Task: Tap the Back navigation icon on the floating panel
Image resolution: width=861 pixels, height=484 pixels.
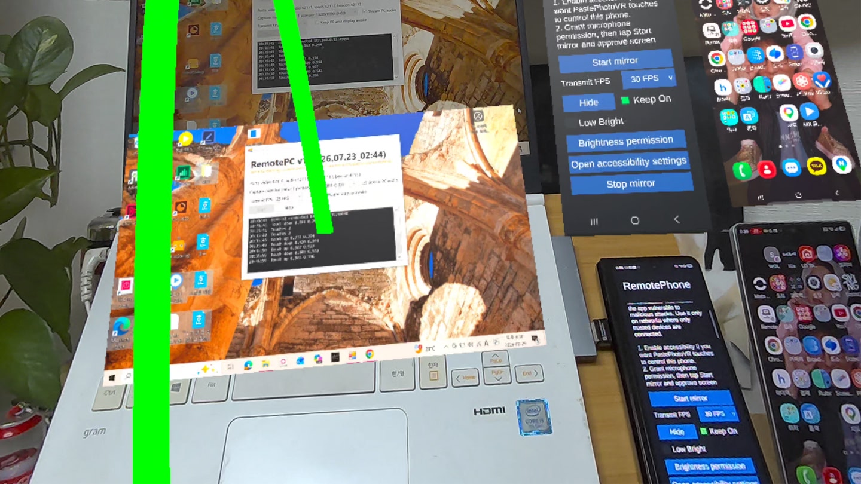Action: coord(676,219)
